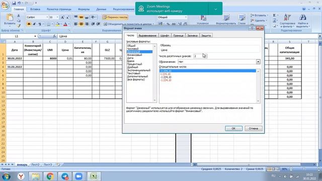Viewport: 322px width, 181px height.
Task: Toggle center horizontal alignment
Action: point(82,24)
